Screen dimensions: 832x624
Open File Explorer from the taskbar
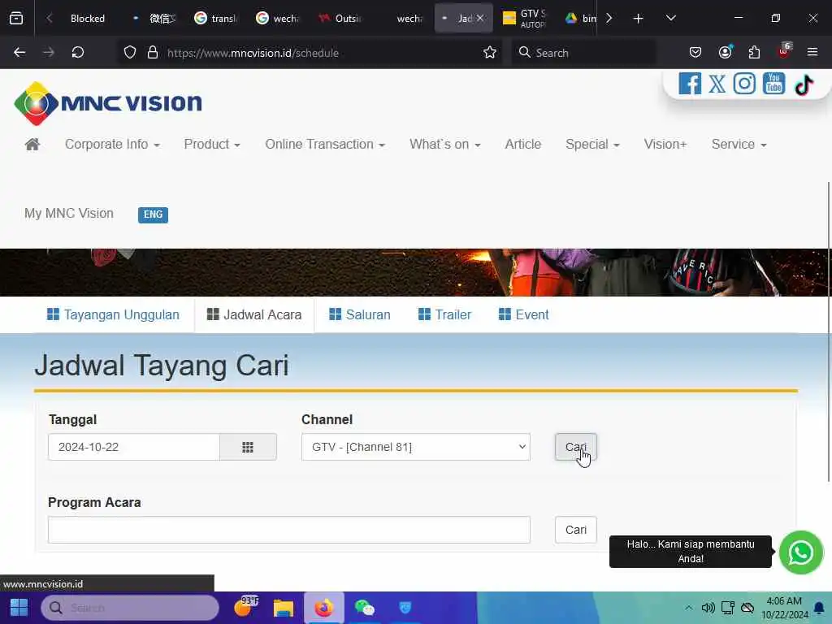[284, 608]
